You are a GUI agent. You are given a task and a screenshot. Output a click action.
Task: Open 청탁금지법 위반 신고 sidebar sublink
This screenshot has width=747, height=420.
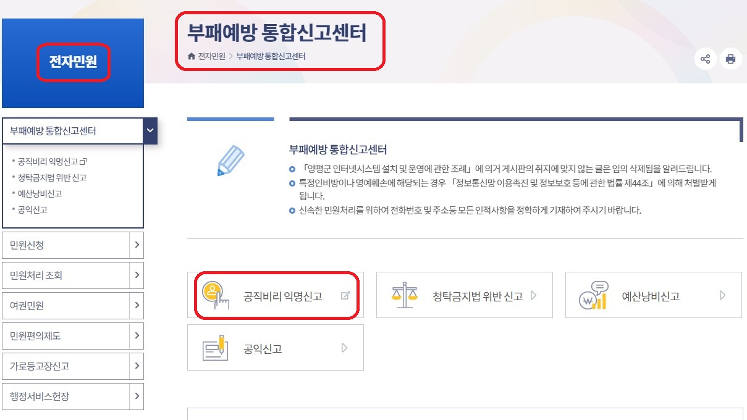(x=53, y=178)
